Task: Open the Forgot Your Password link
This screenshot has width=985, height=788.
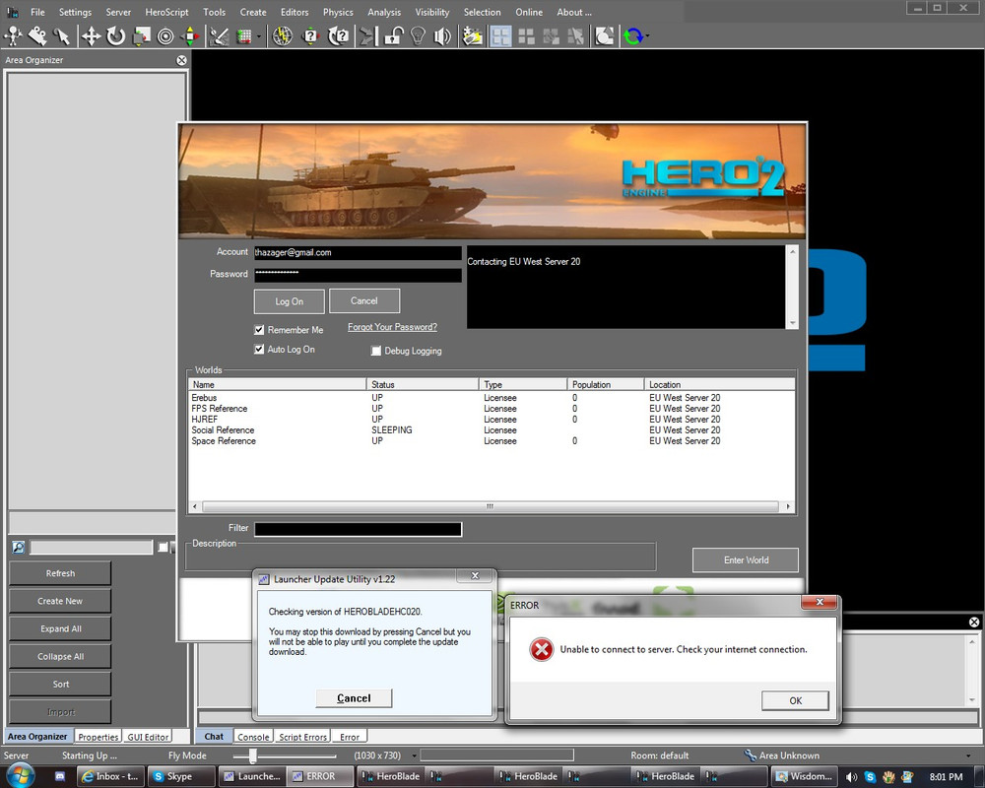Action: click(393, 327)
